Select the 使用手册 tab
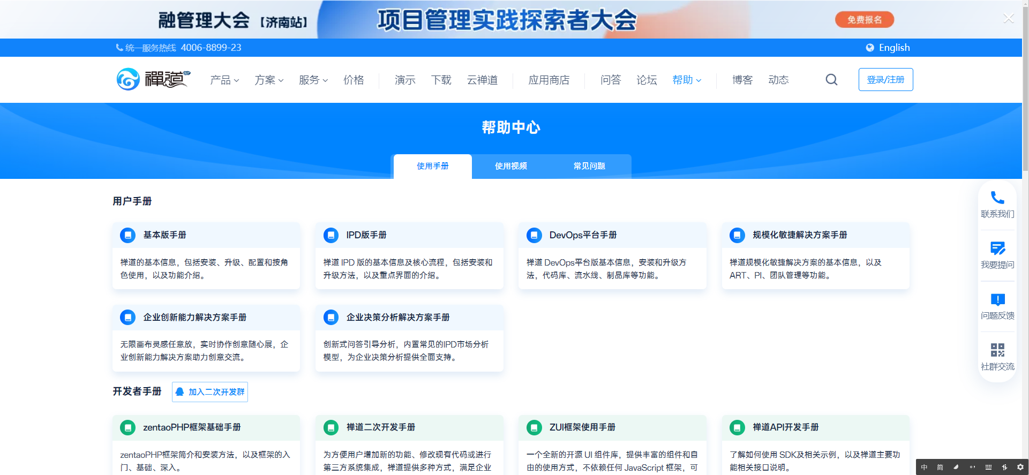The image size is (1029, 475). [433, 166]
